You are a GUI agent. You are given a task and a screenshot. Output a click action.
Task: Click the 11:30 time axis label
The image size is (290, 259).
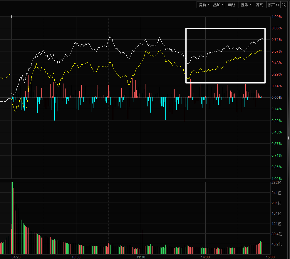(x=141, y=257)
